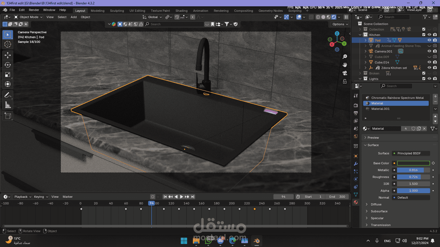Viewport: 440px width, 247px height.
Task: Hide Camera.001 in viewport
Action: pos(429,51)
